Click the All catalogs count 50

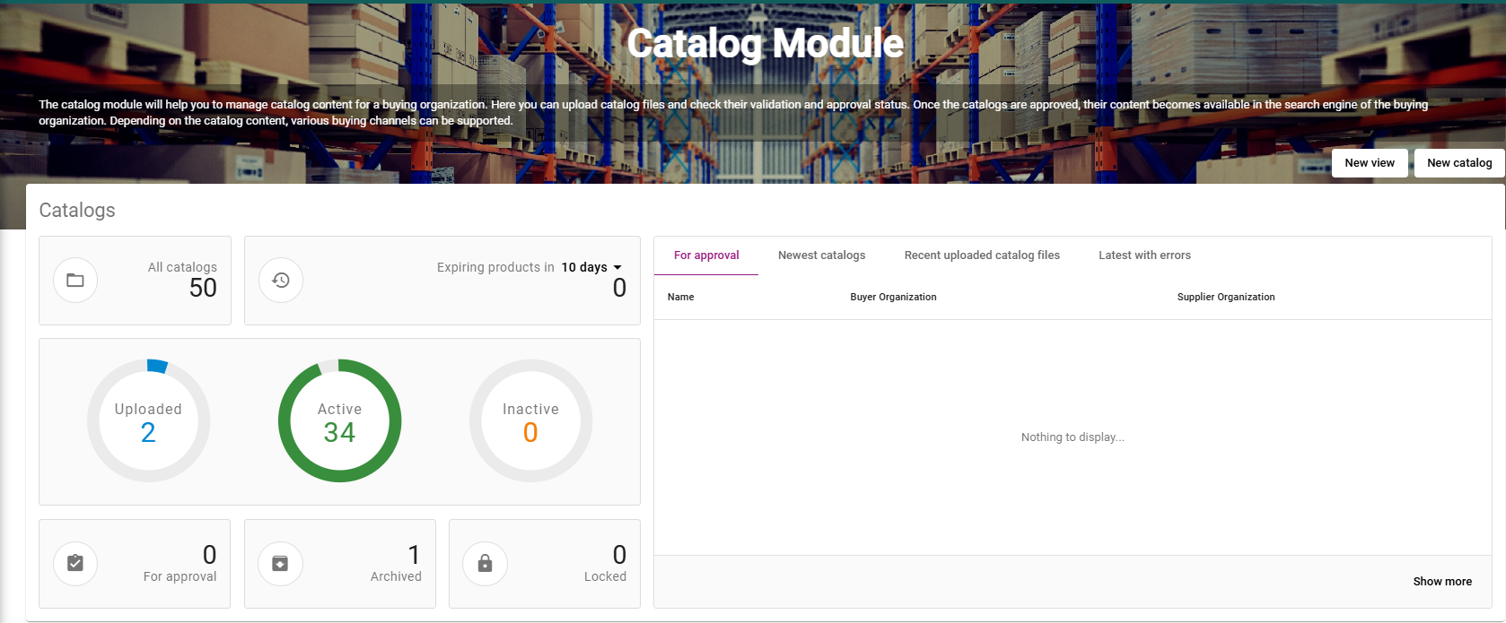(x=203, y=288)
